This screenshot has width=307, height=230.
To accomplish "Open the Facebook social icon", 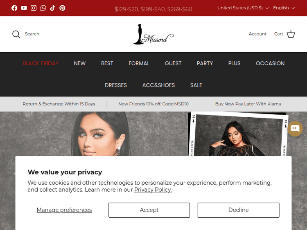I will (14, 8).
